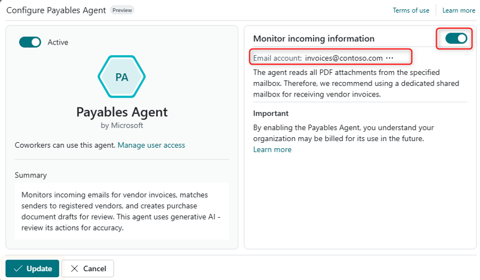Viewport: 480px width, 280px height.
Task: Select the invoices@contoso.com email account field
Action: point(343,58)
